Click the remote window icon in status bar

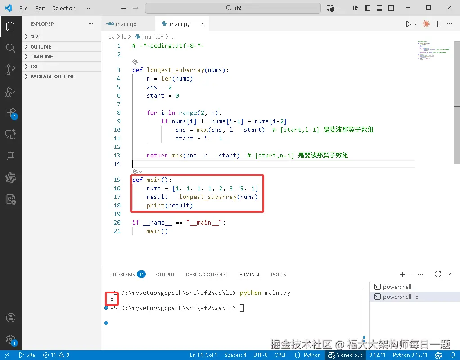pos(7,355)
